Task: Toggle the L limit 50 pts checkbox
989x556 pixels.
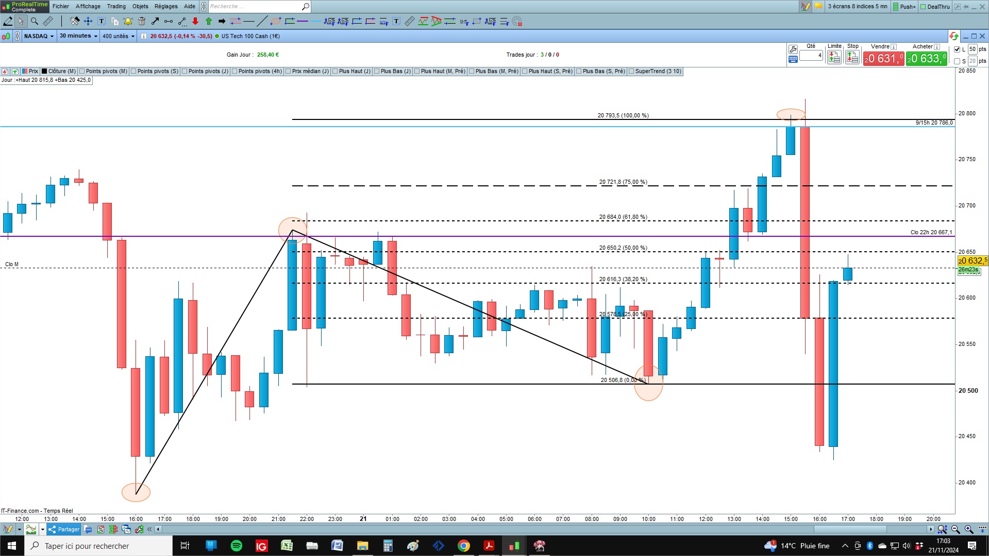Action: [x=957, y=49]
